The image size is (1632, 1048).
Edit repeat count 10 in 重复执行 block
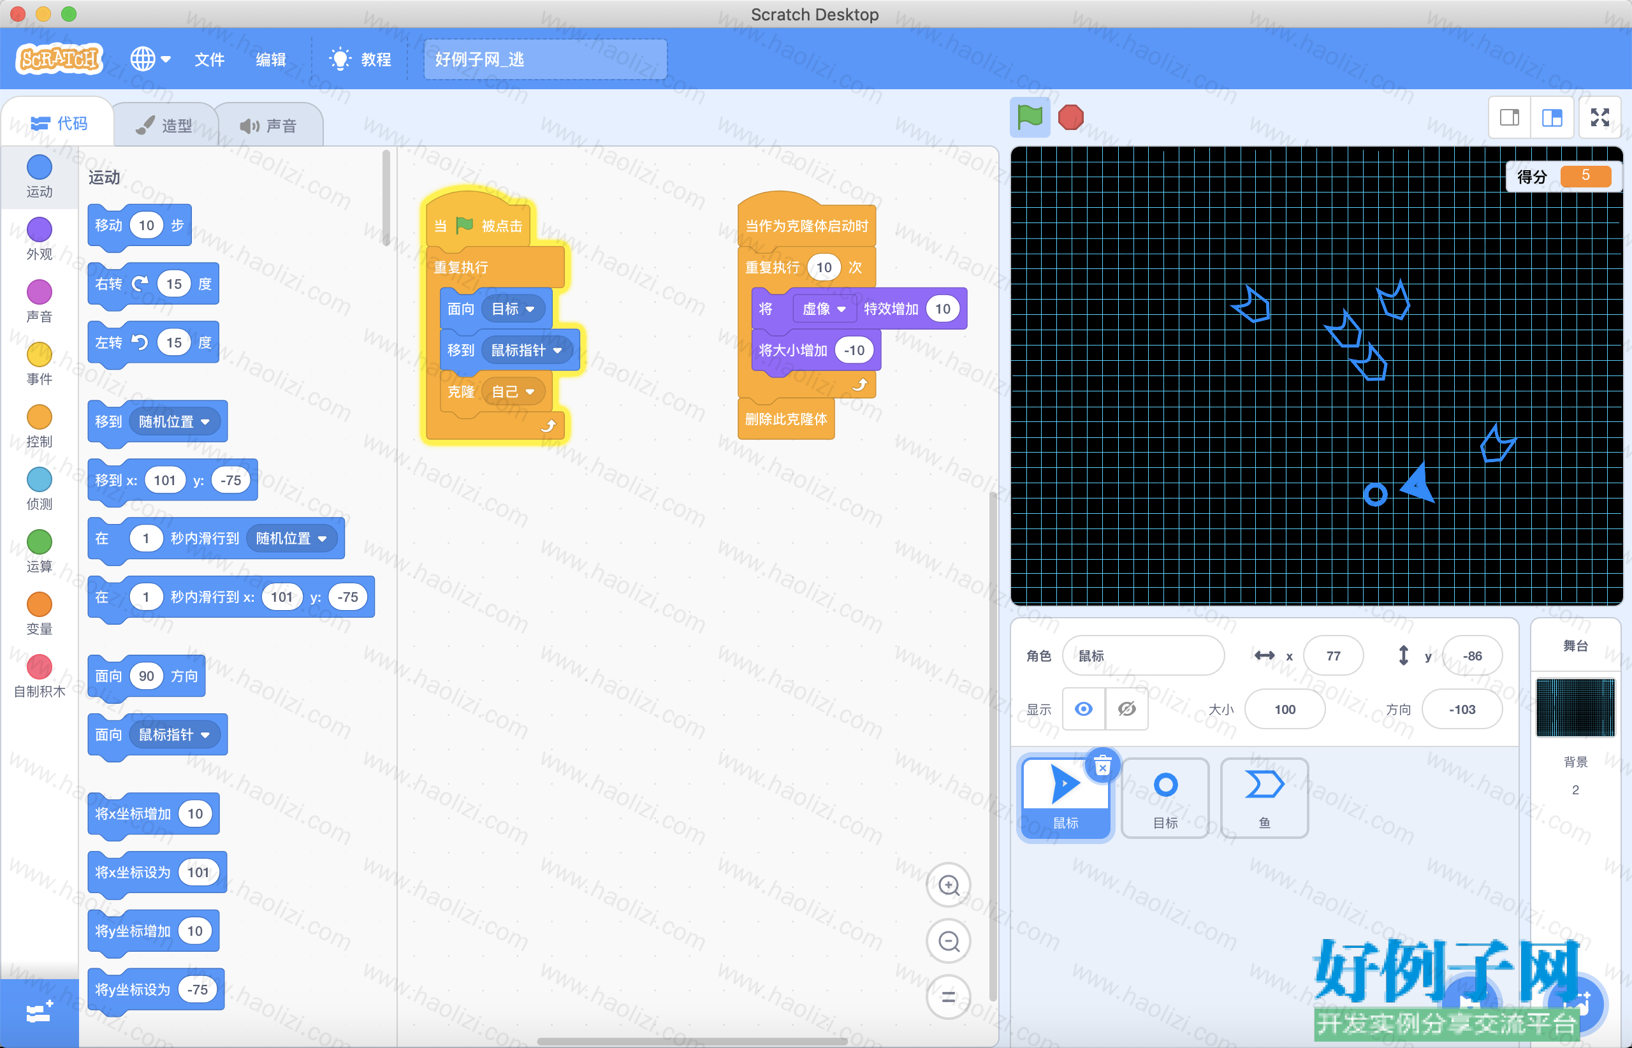(824, 268)
